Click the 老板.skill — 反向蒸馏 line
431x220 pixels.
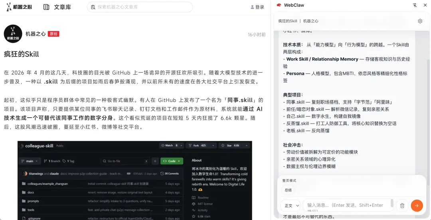(x=306, y=130)
